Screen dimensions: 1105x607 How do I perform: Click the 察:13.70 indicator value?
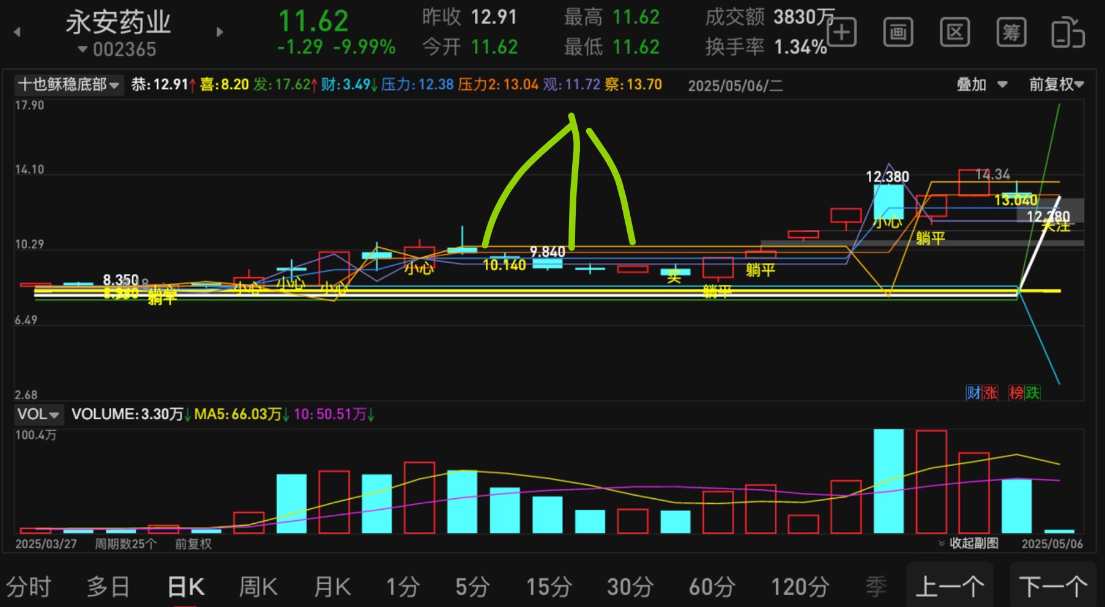pos(633,84)
